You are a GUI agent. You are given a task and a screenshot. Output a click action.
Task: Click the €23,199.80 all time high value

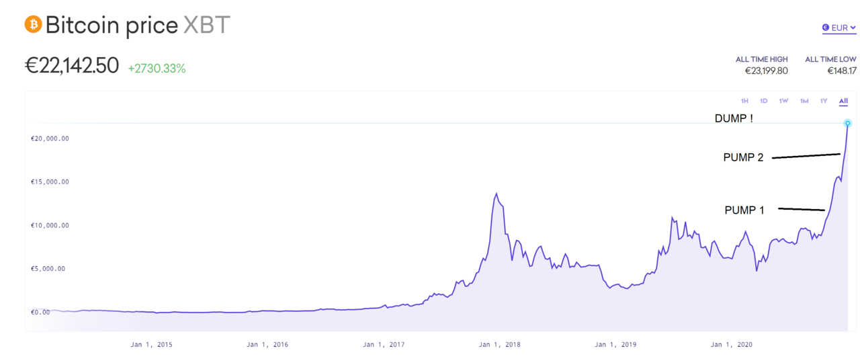766,71
